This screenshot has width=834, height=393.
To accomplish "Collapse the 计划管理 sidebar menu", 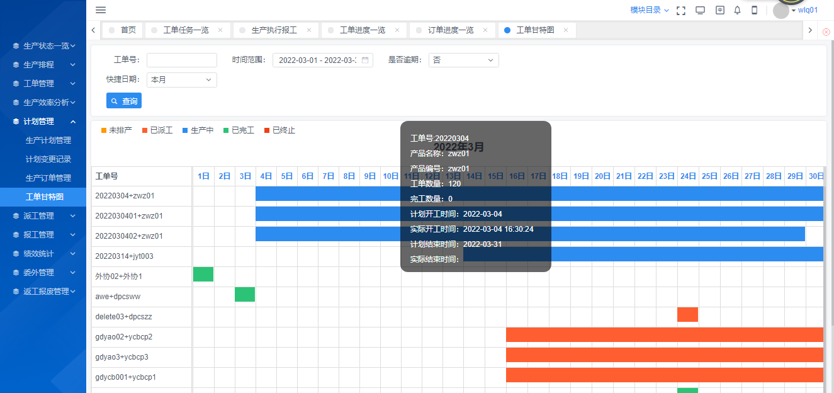I will [x=43, y=122].
